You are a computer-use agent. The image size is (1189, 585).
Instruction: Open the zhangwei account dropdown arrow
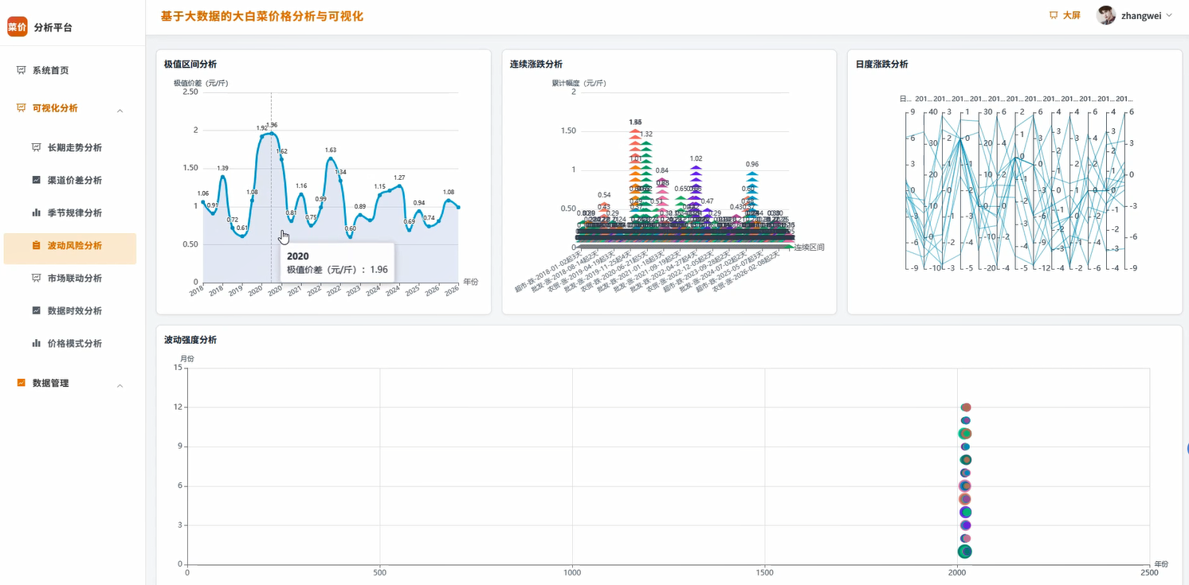[x=1169, y=15]
